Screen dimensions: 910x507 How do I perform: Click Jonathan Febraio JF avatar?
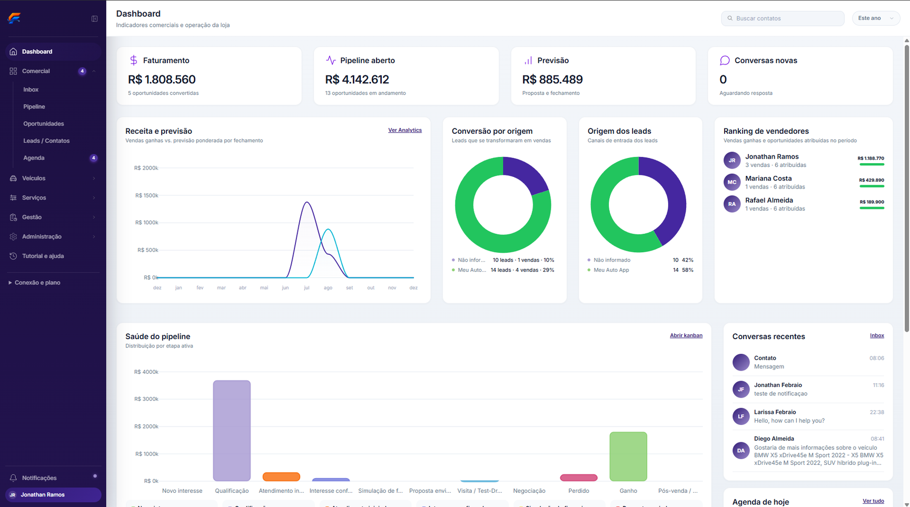click(741, 389)
